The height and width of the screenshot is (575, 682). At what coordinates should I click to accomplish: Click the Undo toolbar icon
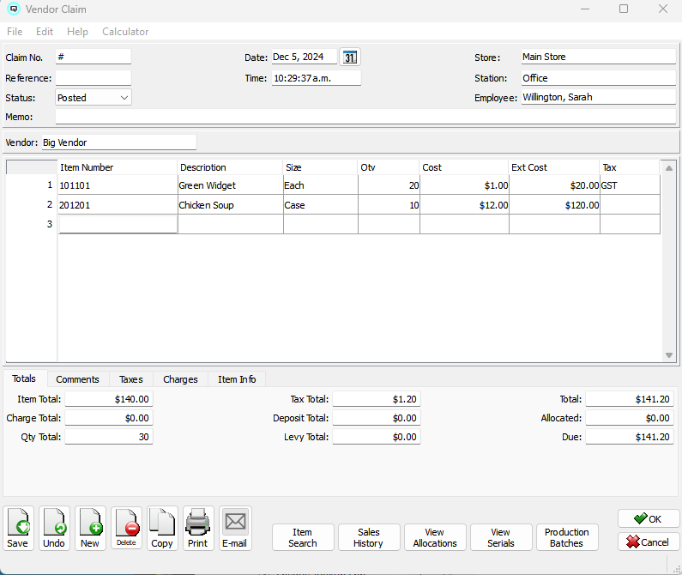click(54, 528)
